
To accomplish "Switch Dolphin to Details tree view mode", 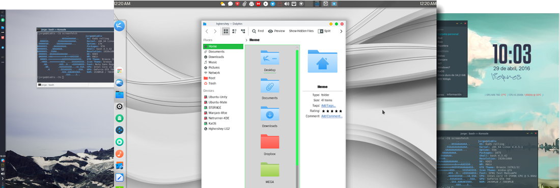I will [243, 32].
